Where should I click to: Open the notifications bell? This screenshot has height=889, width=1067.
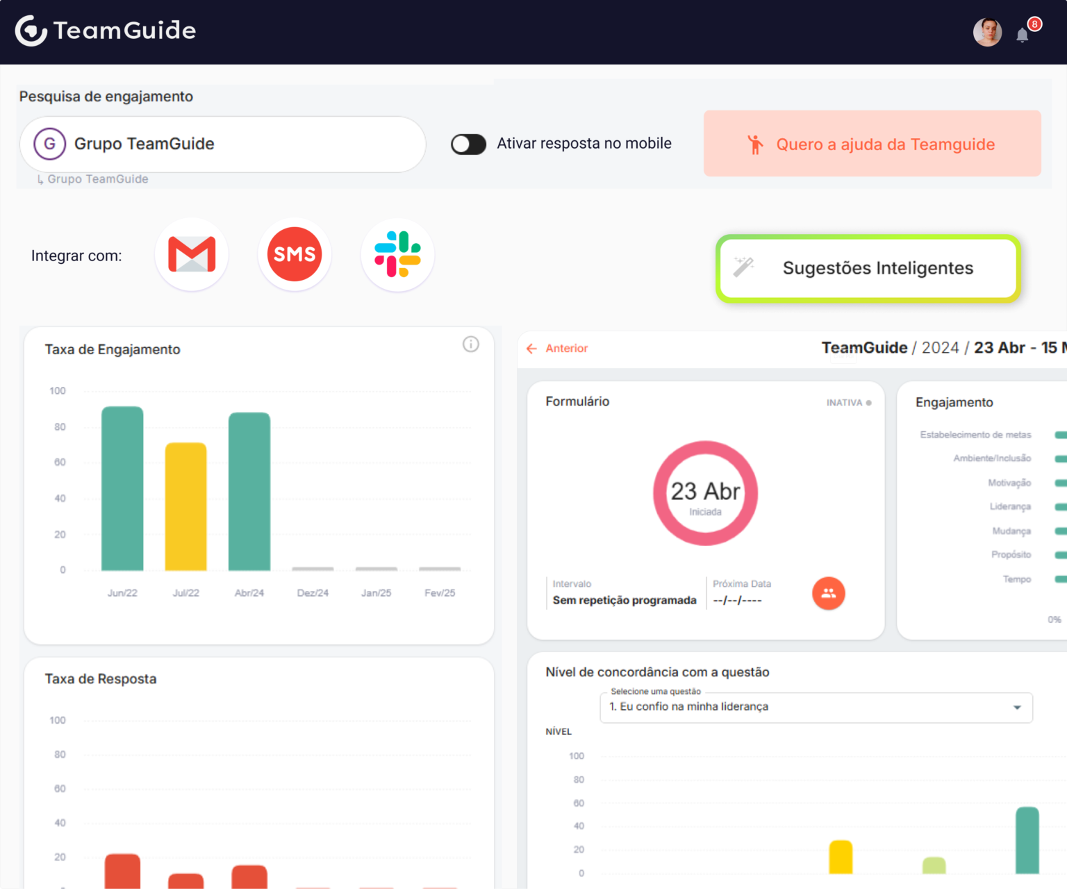pyautogui.click(x=1023, y=35)
